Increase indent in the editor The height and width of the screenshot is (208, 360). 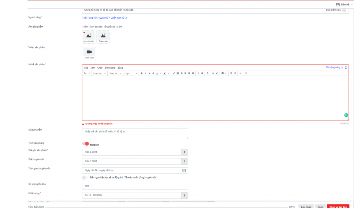pos(202,73)
